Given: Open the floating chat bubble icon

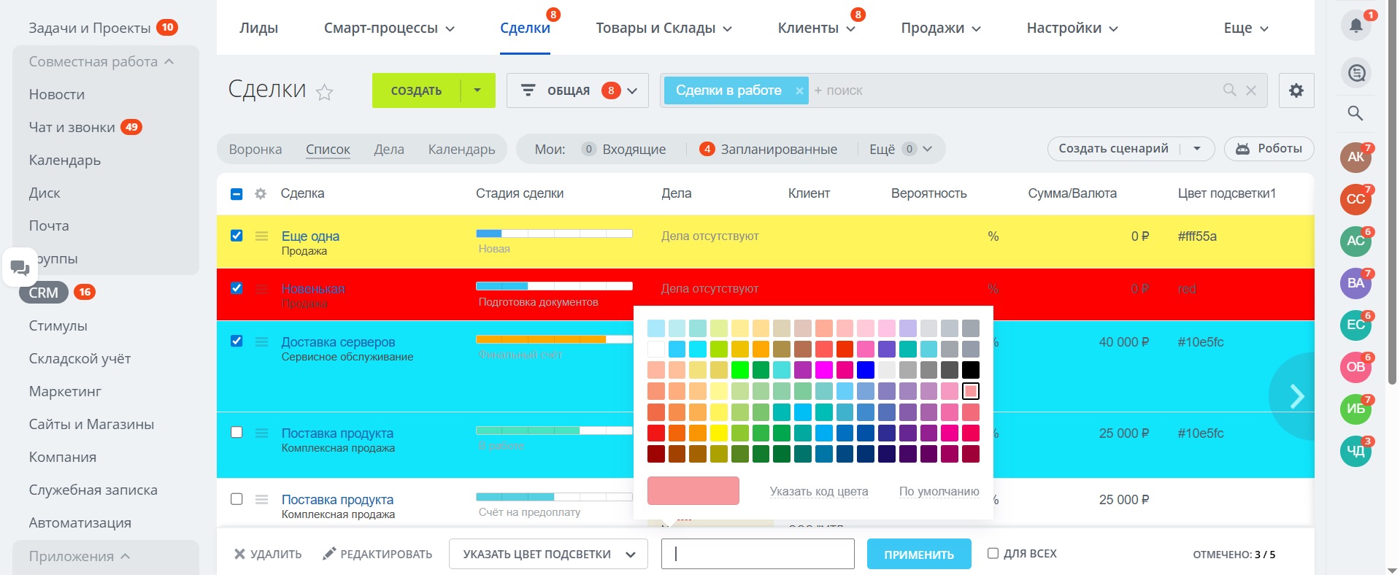Looking at the screenshot, I should (20, 268).
